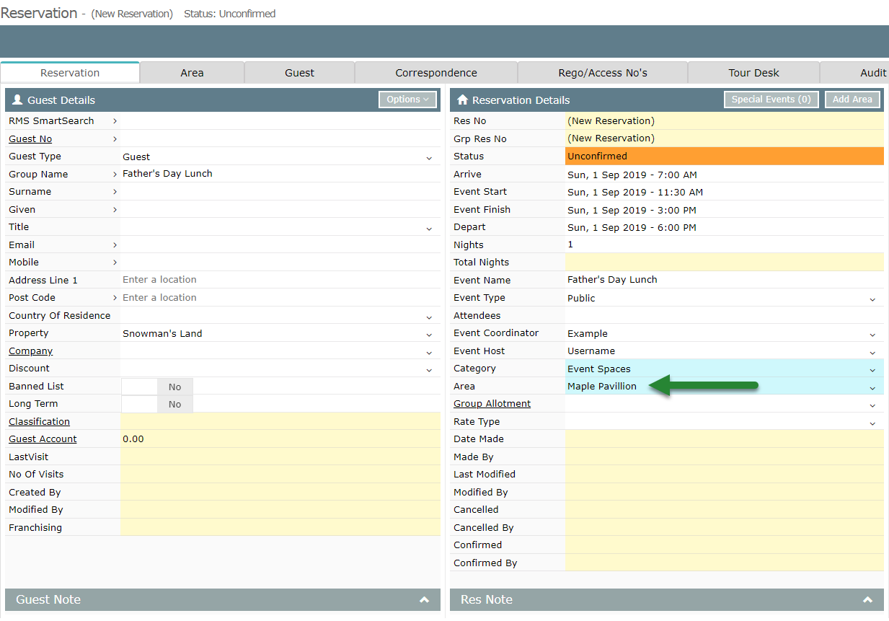Click the Arrive date value
The width and height of the screenshot is (889, 621).
(x=632, y=175)
